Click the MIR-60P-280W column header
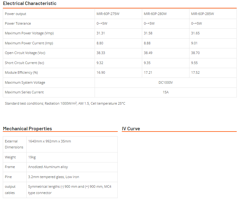The image size is (238, 204). pos(155,14)
